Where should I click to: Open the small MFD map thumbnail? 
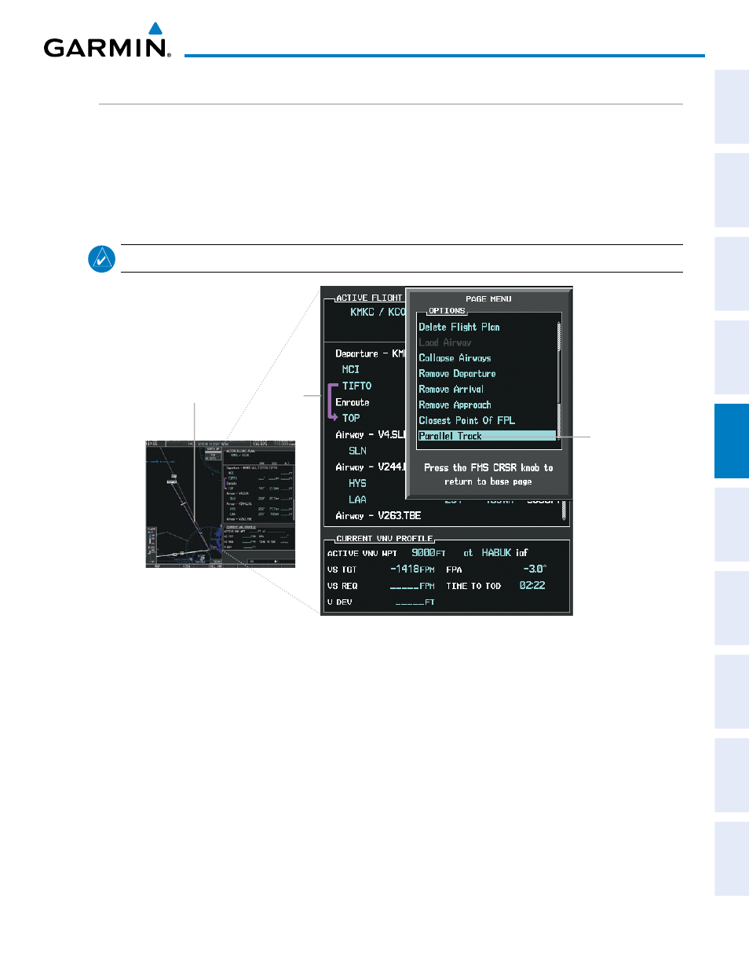(x=221, y=504)
